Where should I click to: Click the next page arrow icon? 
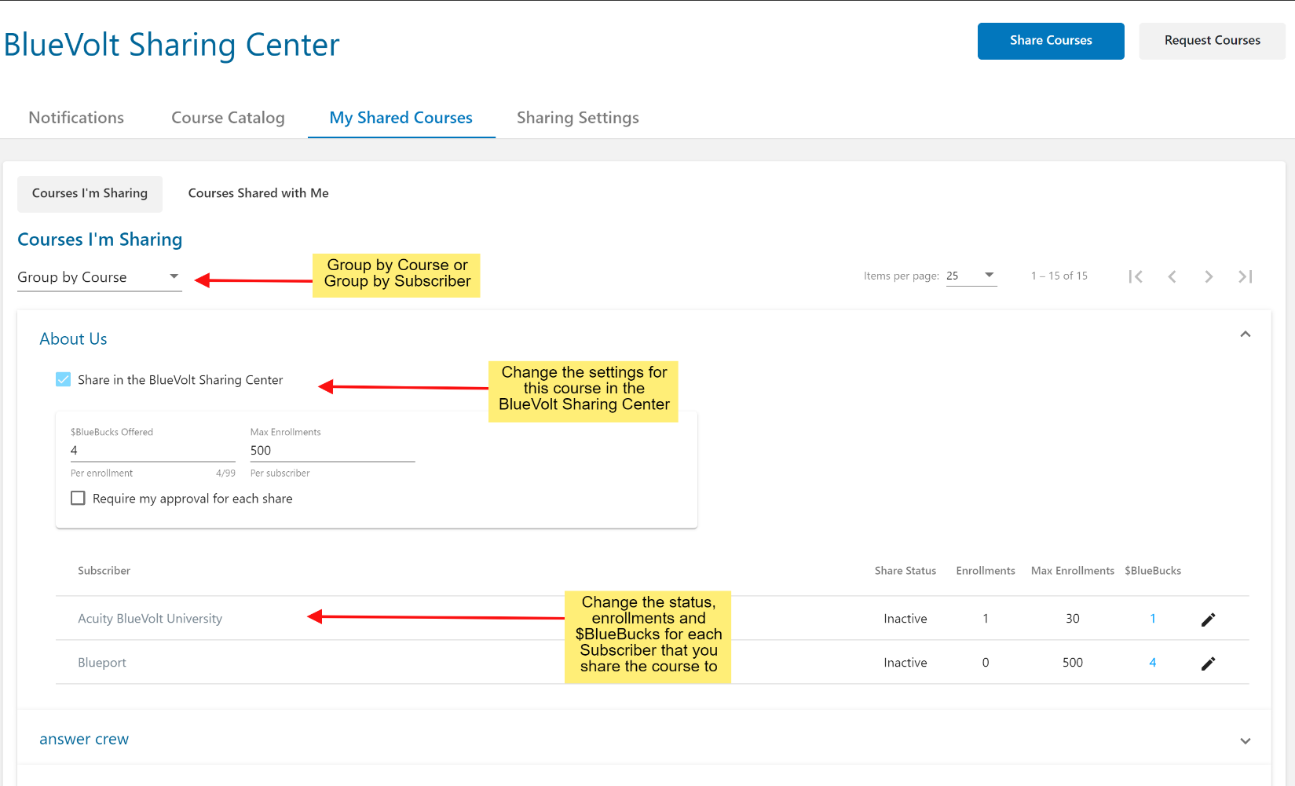(1209, 276)
